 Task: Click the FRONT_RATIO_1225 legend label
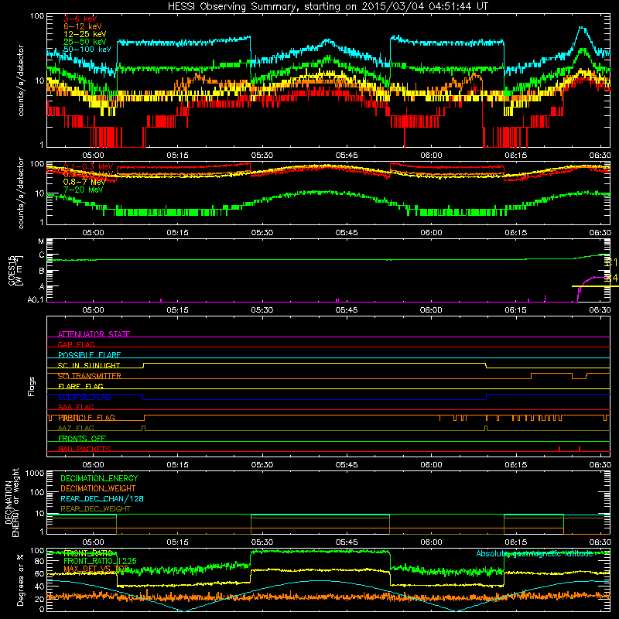100,561
